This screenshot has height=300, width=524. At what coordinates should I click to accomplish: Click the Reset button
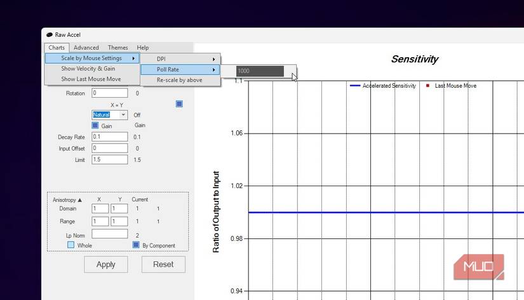point(163,264)
